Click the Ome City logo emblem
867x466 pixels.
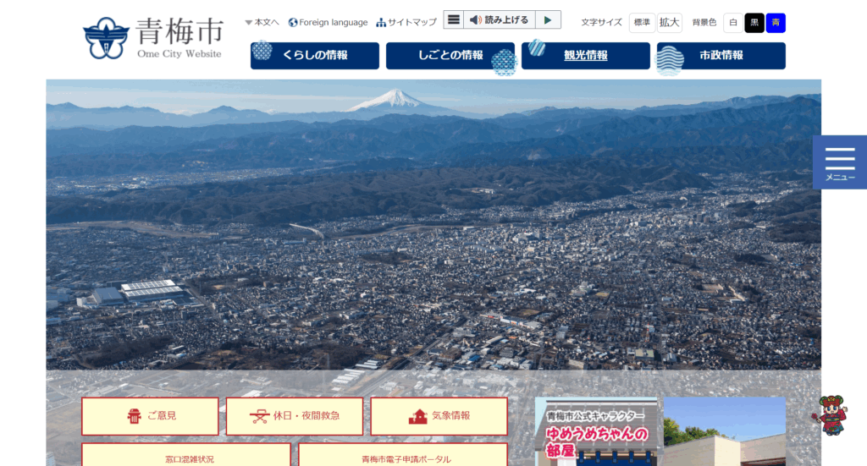[x=106, y=38]
